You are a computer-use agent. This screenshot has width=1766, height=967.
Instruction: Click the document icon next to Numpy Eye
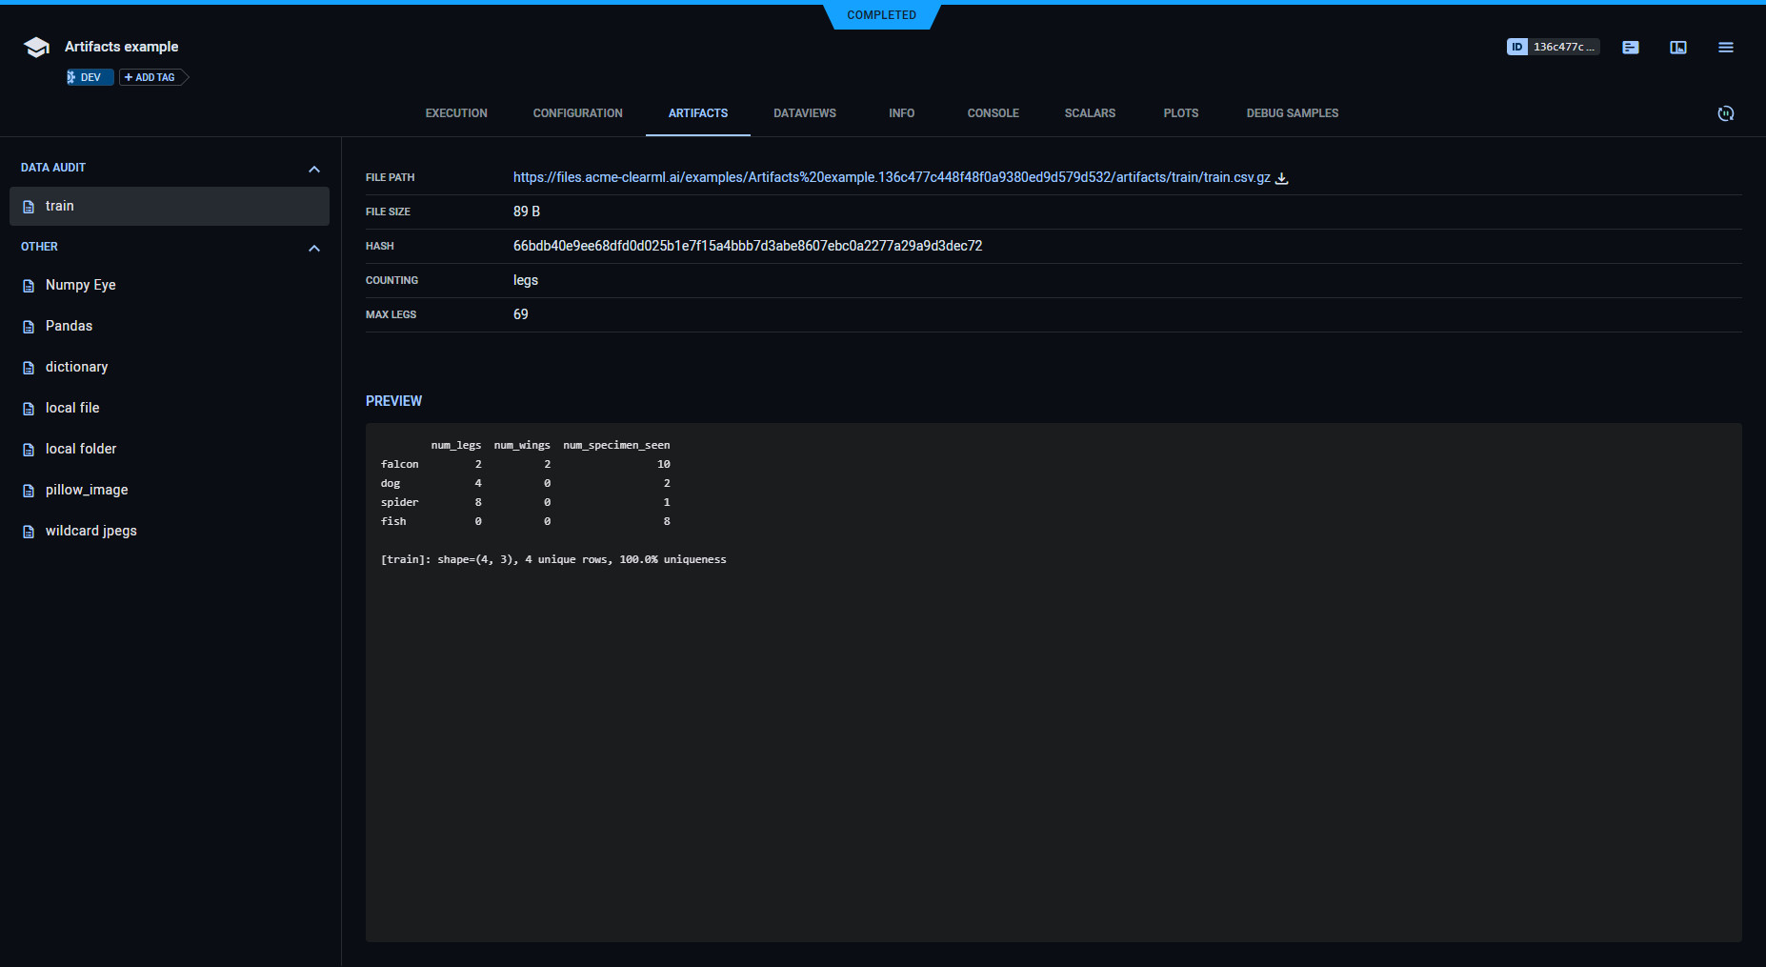click(x=27, y=284)
